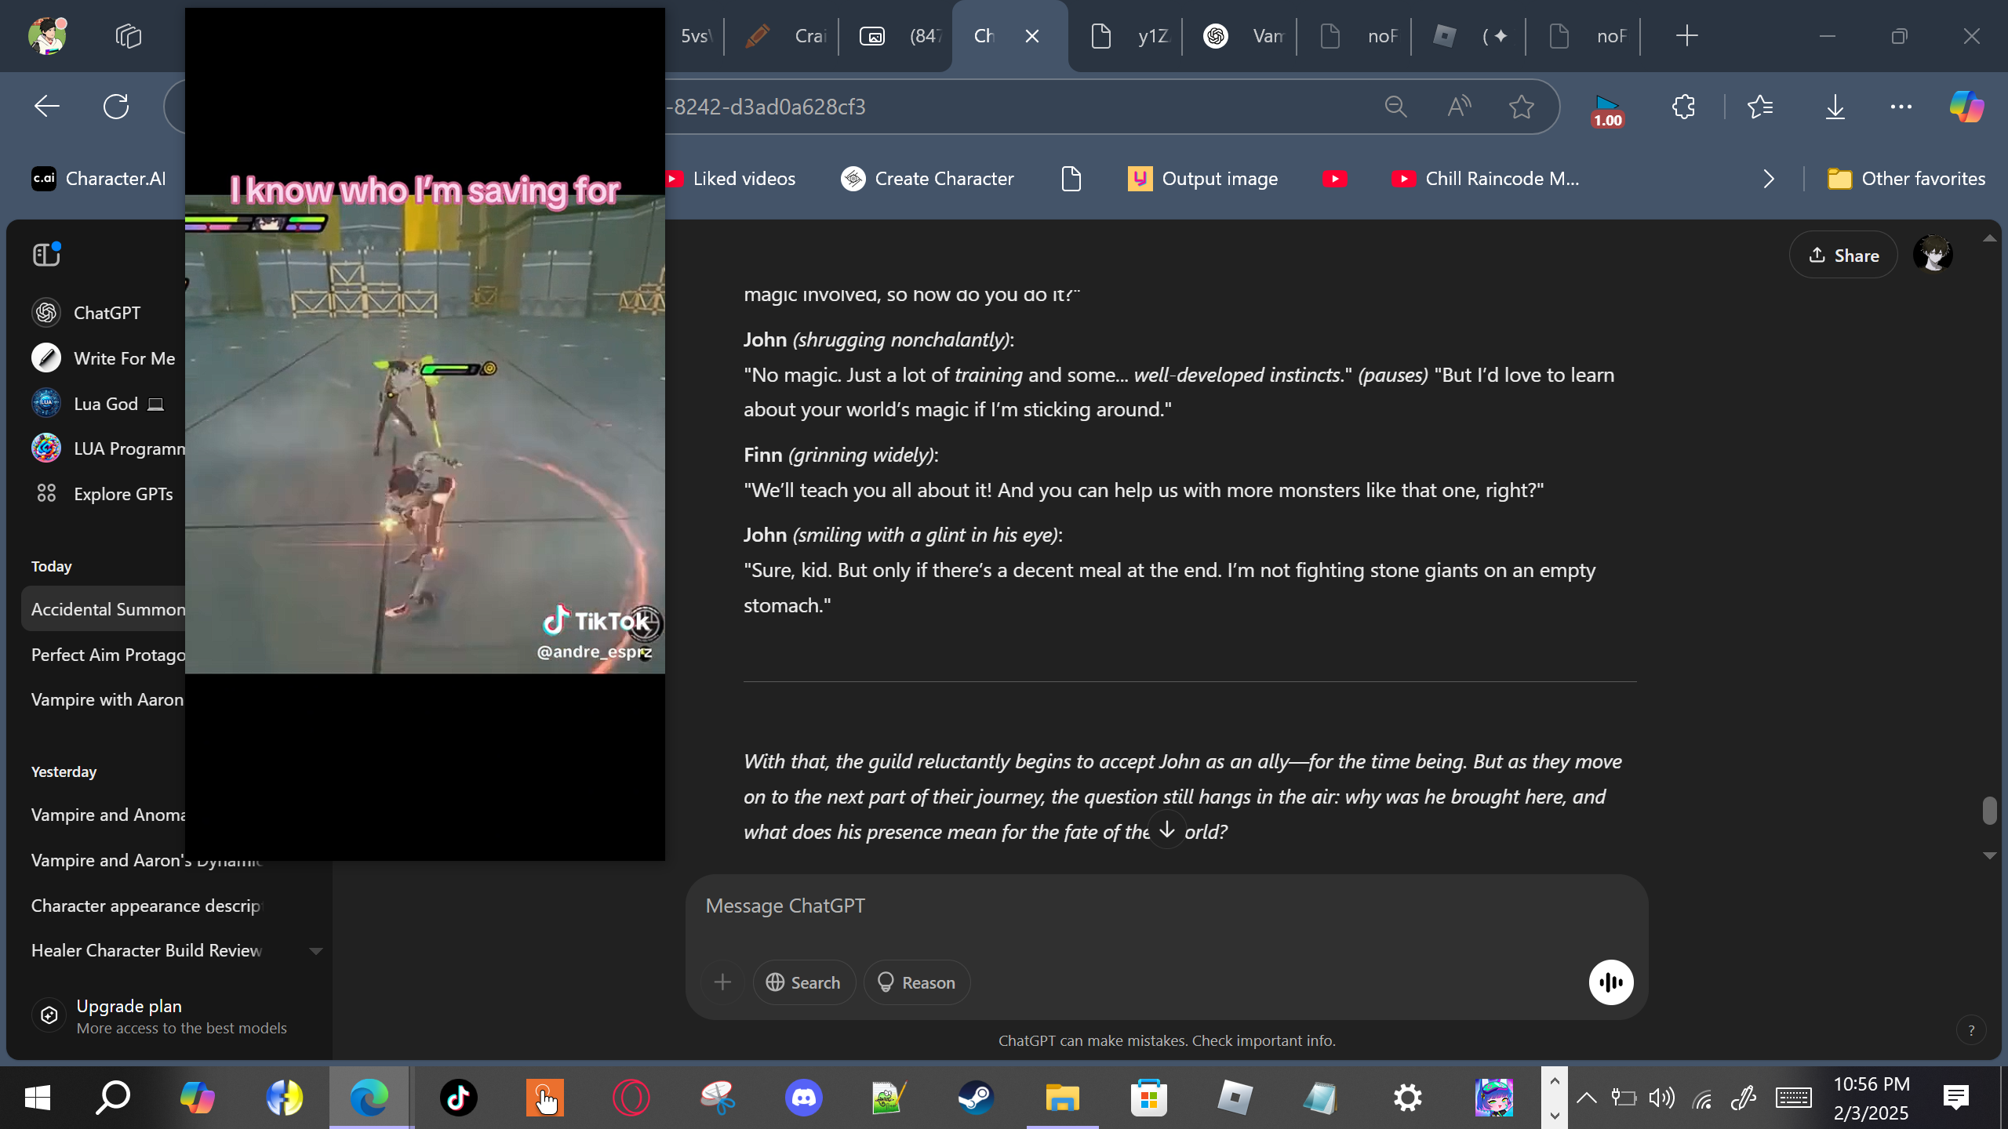Open the Perfect Aim Protagonist chat
Viewport: 2008px width, 1129px height.
pos(107,655)
